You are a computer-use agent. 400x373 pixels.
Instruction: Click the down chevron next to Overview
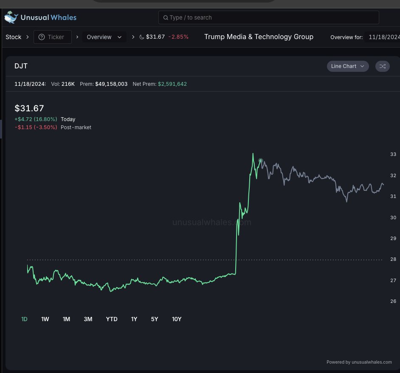click(x=119, y=37)
